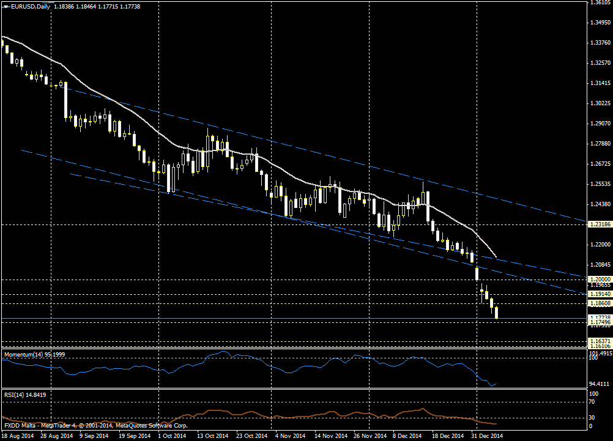Click the 4 Nov 2014 date label
This screenshot has height=441, width=613.
tap(290, 436)
